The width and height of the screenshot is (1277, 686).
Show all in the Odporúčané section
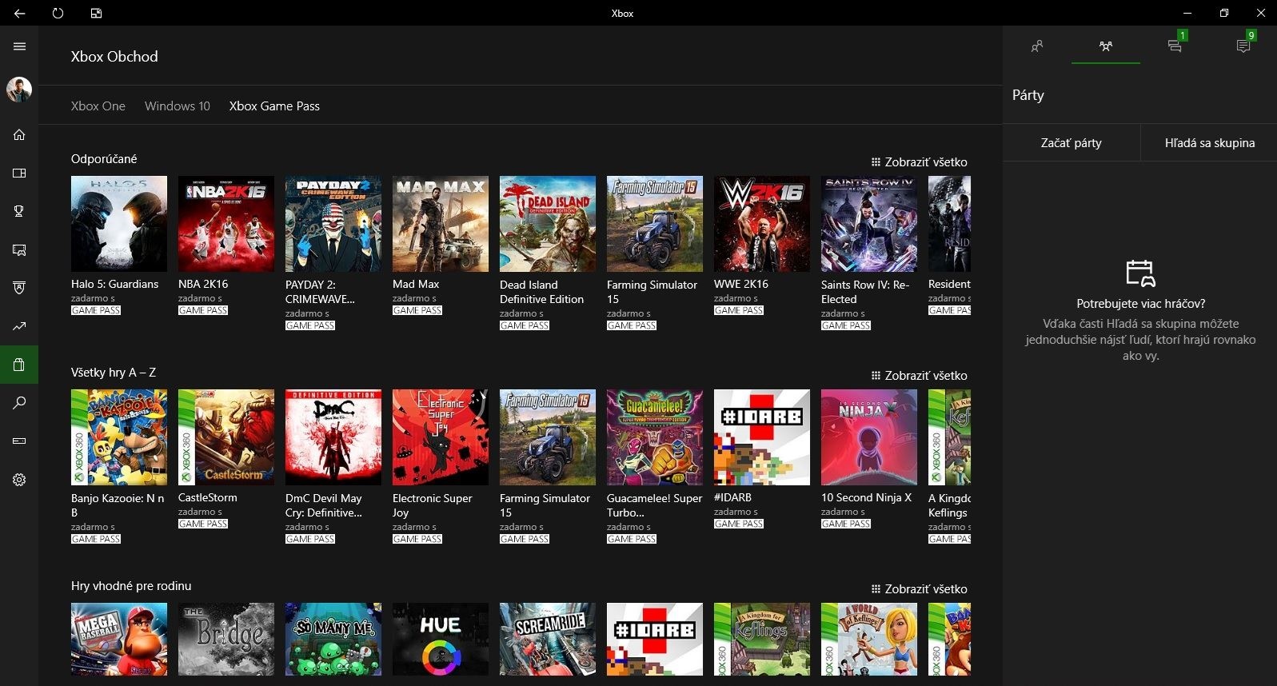920,162
